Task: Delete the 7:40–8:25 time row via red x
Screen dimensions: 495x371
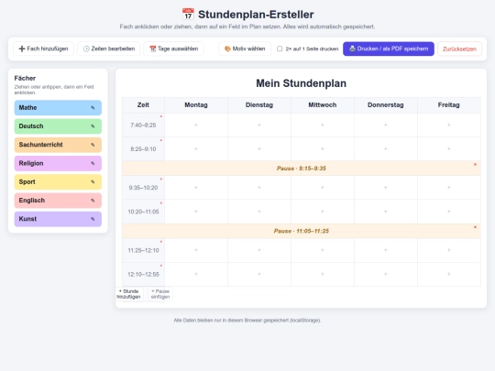Action: 161,116
